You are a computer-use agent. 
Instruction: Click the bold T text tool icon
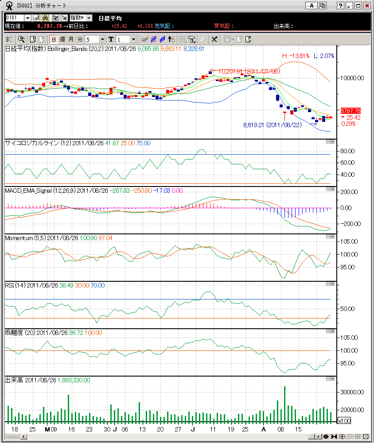111,39
